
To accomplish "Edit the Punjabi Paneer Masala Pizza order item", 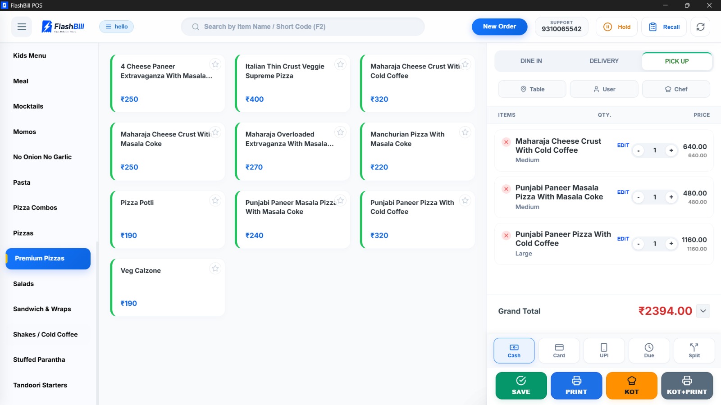I will [x=623, y=192].
